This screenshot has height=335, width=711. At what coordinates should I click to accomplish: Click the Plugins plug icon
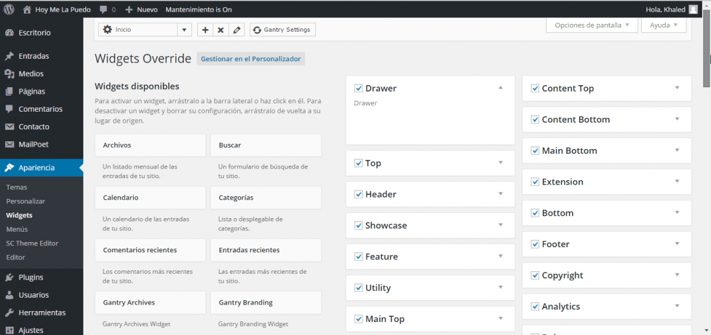tap(9, 278)
